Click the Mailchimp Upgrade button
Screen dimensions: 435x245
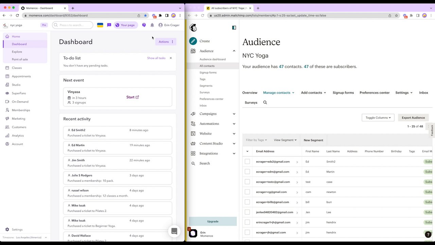[213, 222]
